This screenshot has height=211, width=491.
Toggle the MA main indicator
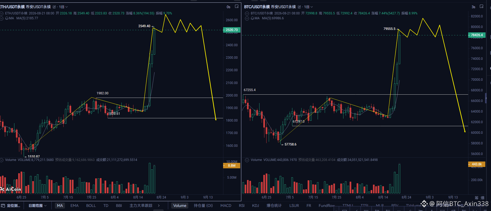coord(60,206)
